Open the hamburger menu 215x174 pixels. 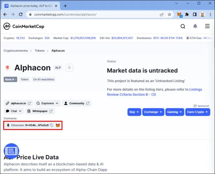[x=207, y=26]
